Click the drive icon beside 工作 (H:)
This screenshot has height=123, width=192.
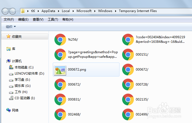[11, 93]
